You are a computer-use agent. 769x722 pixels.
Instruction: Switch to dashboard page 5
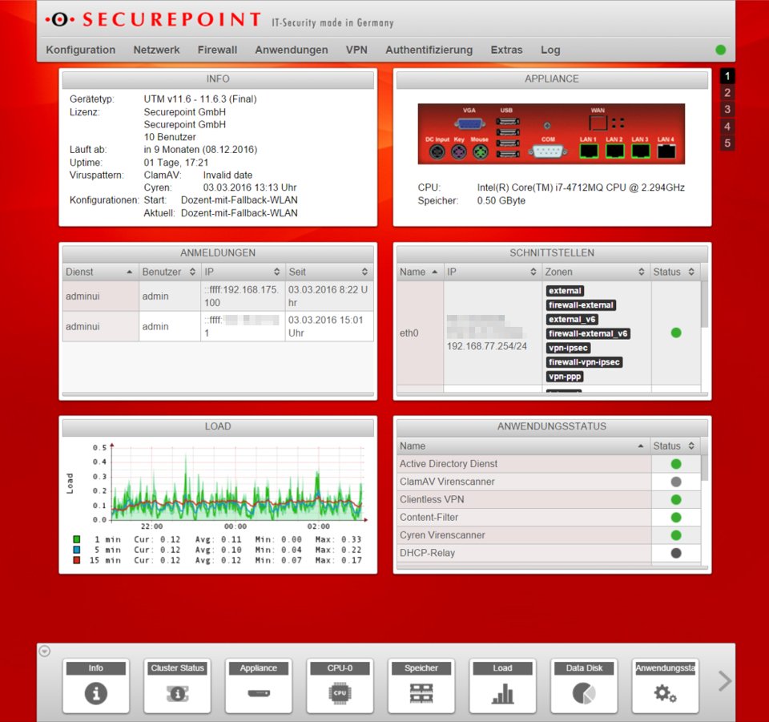pos(727,143)
